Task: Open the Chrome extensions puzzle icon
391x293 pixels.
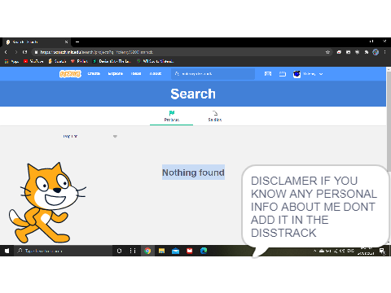Action: (x=367, y=52)
